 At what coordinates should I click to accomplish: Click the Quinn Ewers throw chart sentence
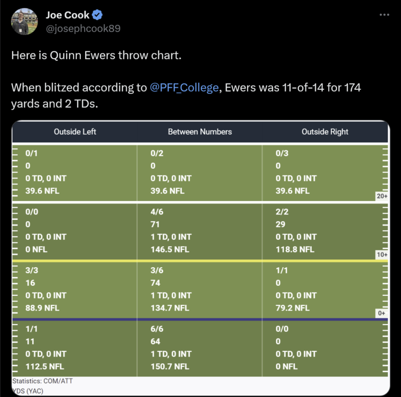pyautogui.click(x=96, y=55)
